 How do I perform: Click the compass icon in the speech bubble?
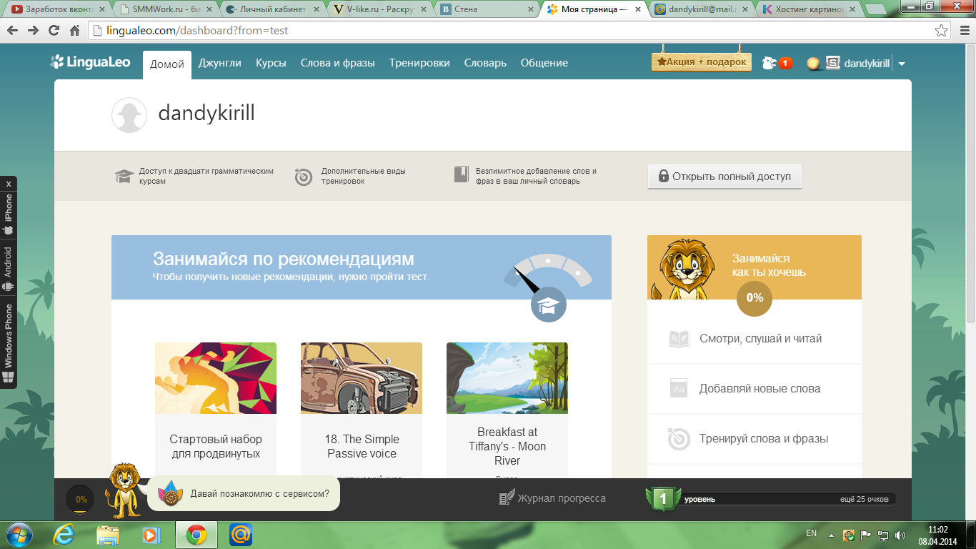(x=170, y=493)
